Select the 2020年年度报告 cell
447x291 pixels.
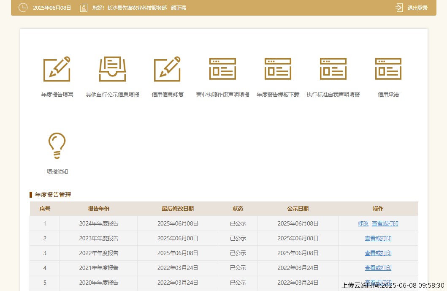point(99,283)
